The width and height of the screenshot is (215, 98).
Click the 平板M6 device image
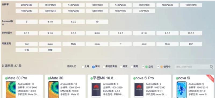96,90
